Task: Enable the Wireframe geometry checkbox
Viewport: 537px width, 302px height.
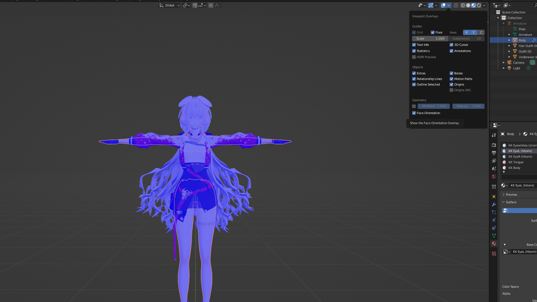Action: click(414, 106)
